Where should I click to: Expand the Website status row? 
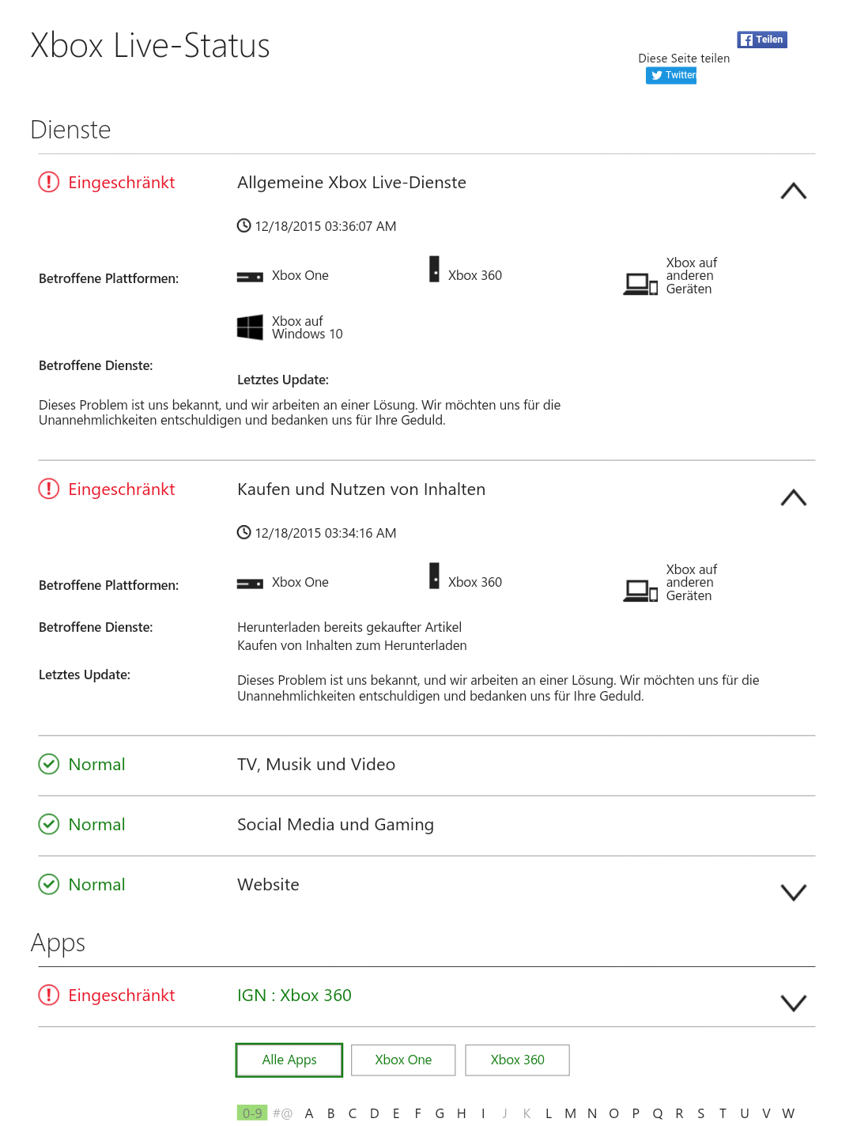(x=794, y=892)
